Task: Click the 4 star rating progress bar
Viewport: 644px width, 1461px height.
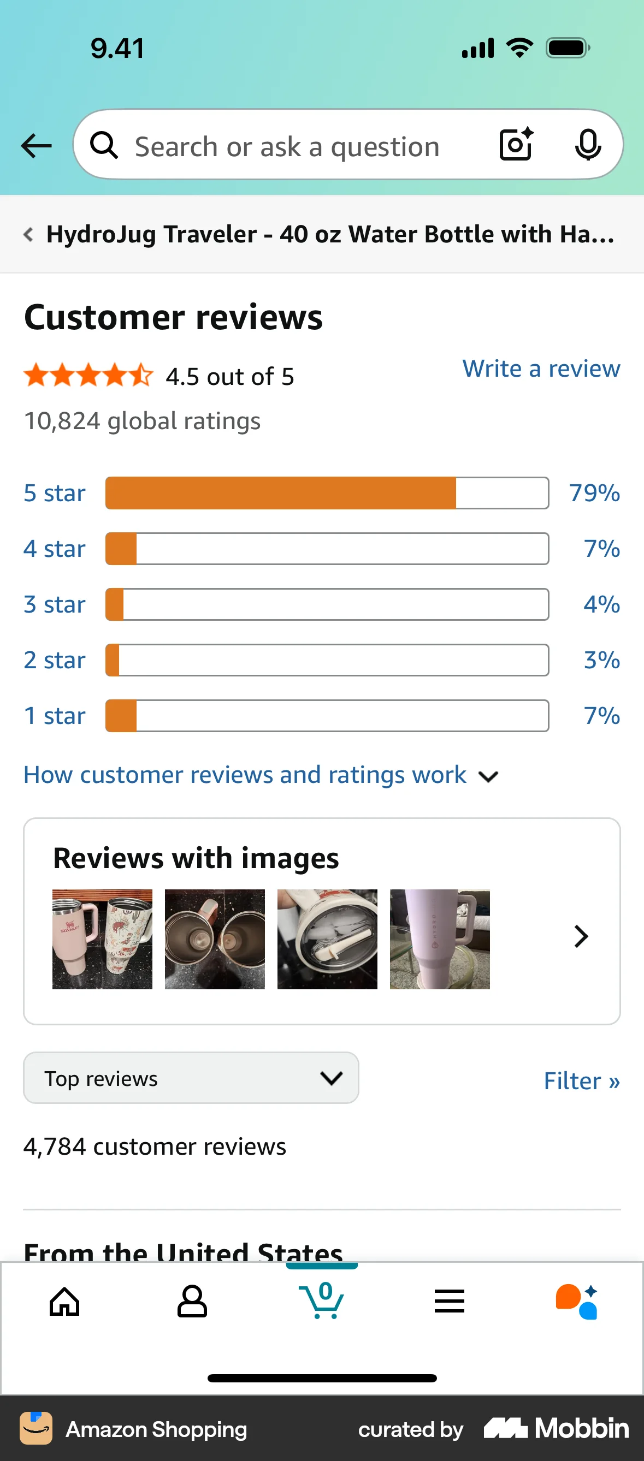Action: point(327,549)
